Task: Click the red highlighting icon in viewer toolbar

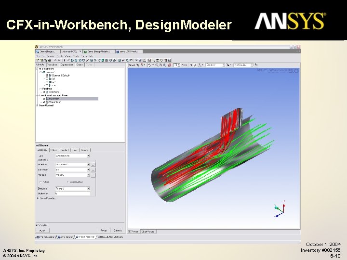Action: tap(170, 65)
